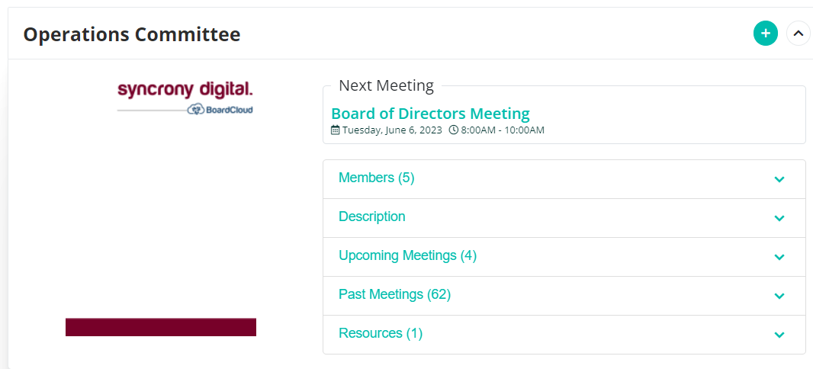Click the calendar icon beside the meeting date
This screenshot has height=369, width=813.
click(x=336, y=130)
